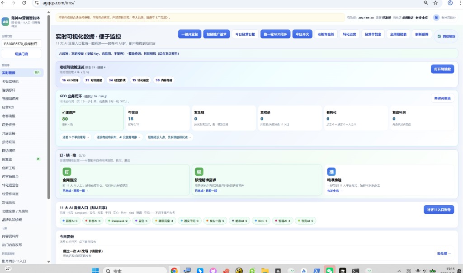Bookmark the page with the star icon

(435, 3)
